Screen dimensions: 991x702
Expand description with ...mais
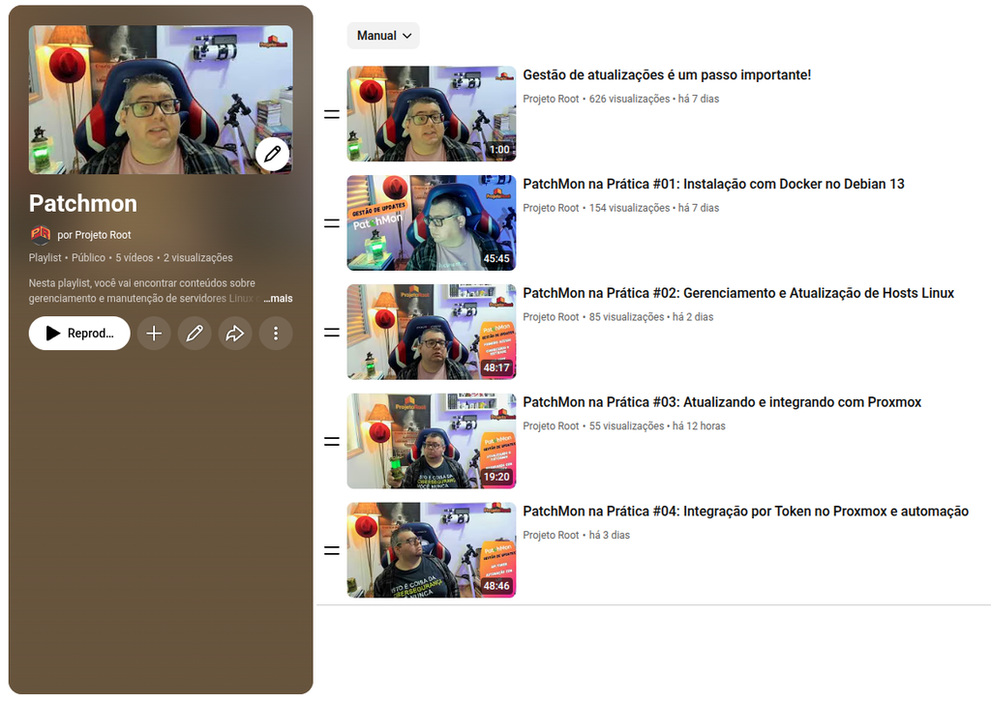278,299
